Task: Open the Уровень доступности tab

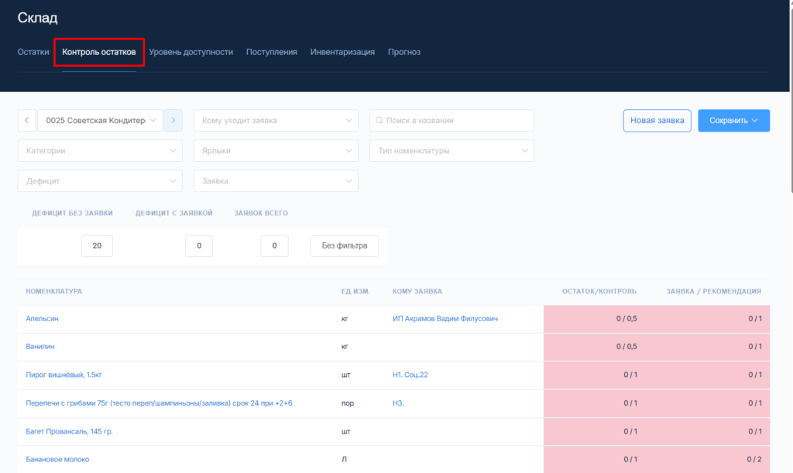Action: pos(191,52)
